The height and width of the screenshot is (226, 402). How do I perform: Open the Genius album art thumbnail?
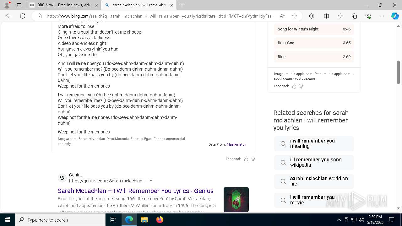[x=236, y=200]
